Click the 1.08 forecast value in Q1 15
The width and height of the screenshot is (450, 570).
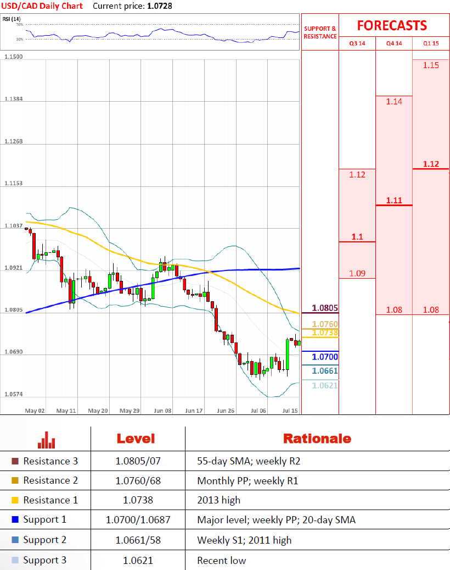click(431, 310)
